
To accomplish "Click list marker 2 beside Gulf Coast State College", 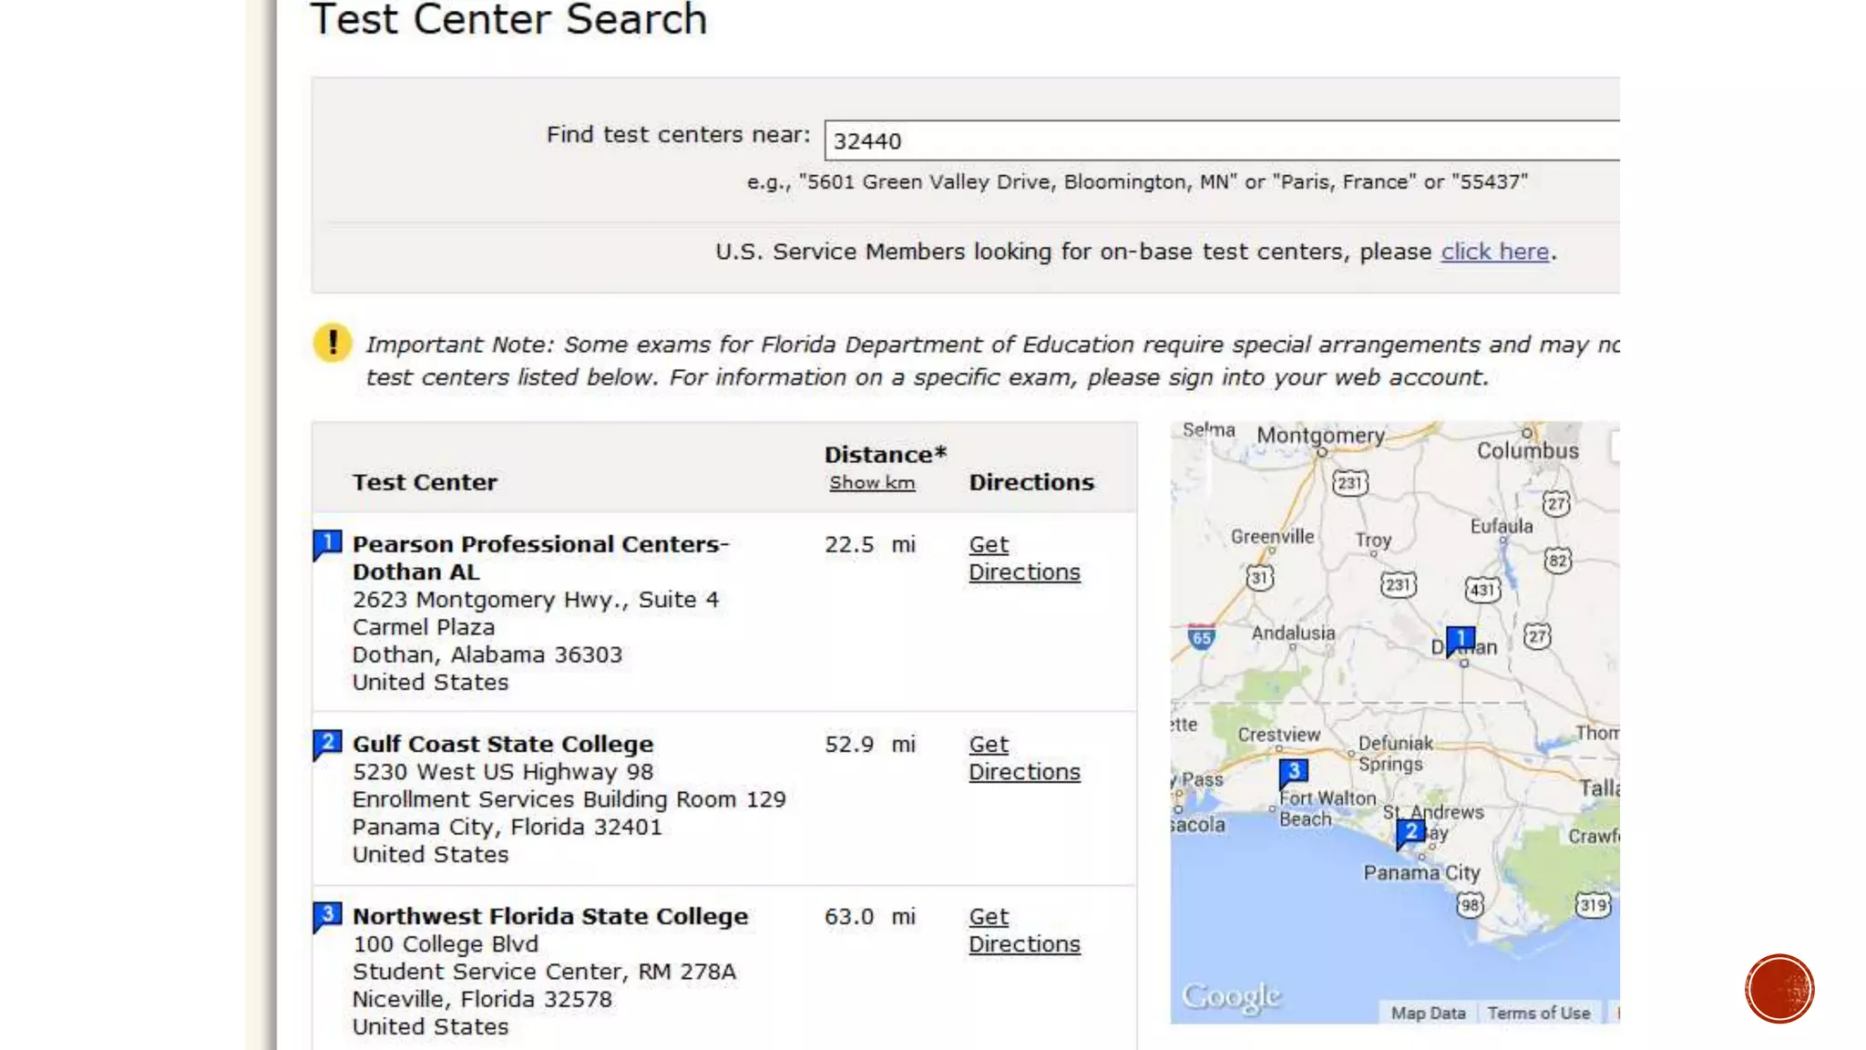I will (327, 743).
